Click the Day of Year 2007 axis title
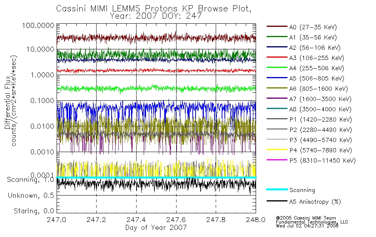This screenshot has height=237, width=376. click(x=156, y=228)
